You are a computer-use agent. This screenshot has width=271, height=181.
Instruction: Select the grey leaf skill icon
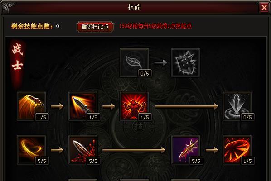pos(134,62)
